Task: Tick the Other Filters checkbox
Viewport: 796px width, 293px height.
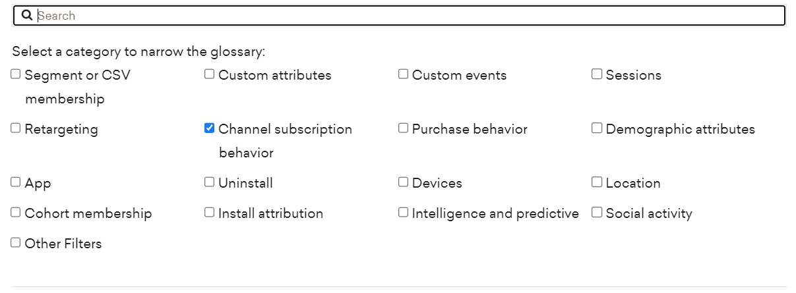Action: tap(16, 243)
